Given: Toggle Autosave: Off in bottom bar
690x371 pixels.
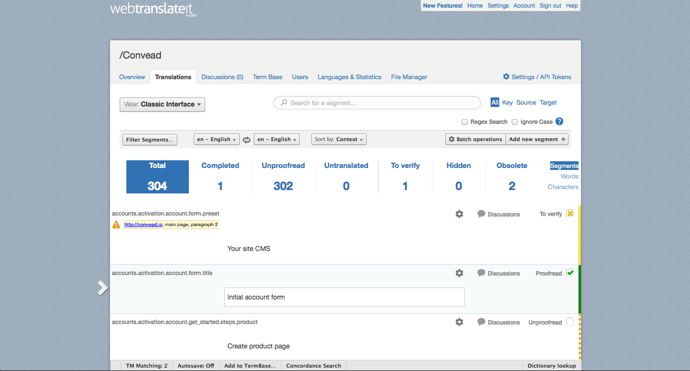Looking at the screenshot, I should pos(196,366).
